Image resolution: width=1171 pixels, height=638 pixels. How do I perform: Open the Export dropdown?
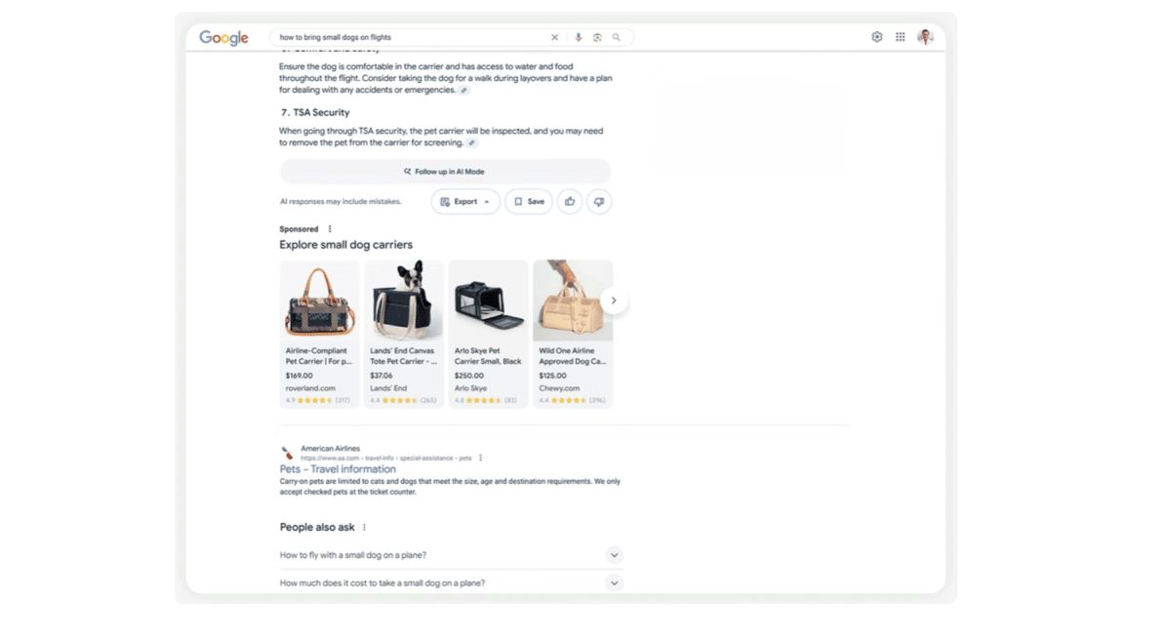(x=465, y=202)
